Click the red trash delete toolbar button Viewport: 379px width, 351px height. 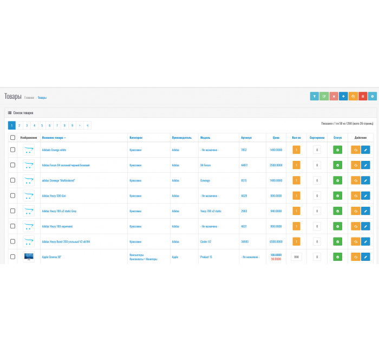coord(363,96)
